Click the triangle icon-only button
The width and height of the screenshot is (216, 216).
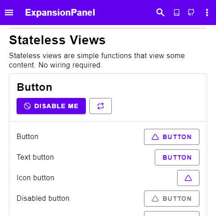click(188, 178)
